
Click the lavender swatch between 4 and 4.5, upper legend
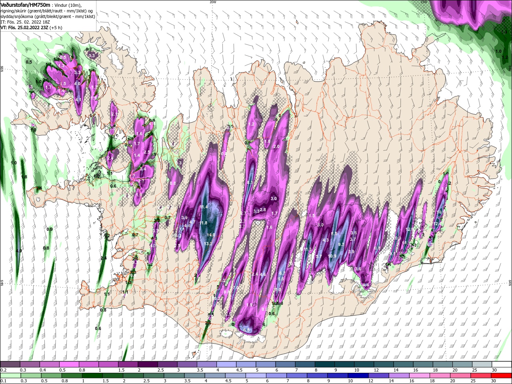(226, 364)
